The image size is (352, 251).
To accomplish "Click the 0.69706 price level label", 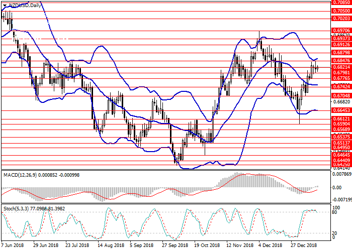I will point(341,31).
